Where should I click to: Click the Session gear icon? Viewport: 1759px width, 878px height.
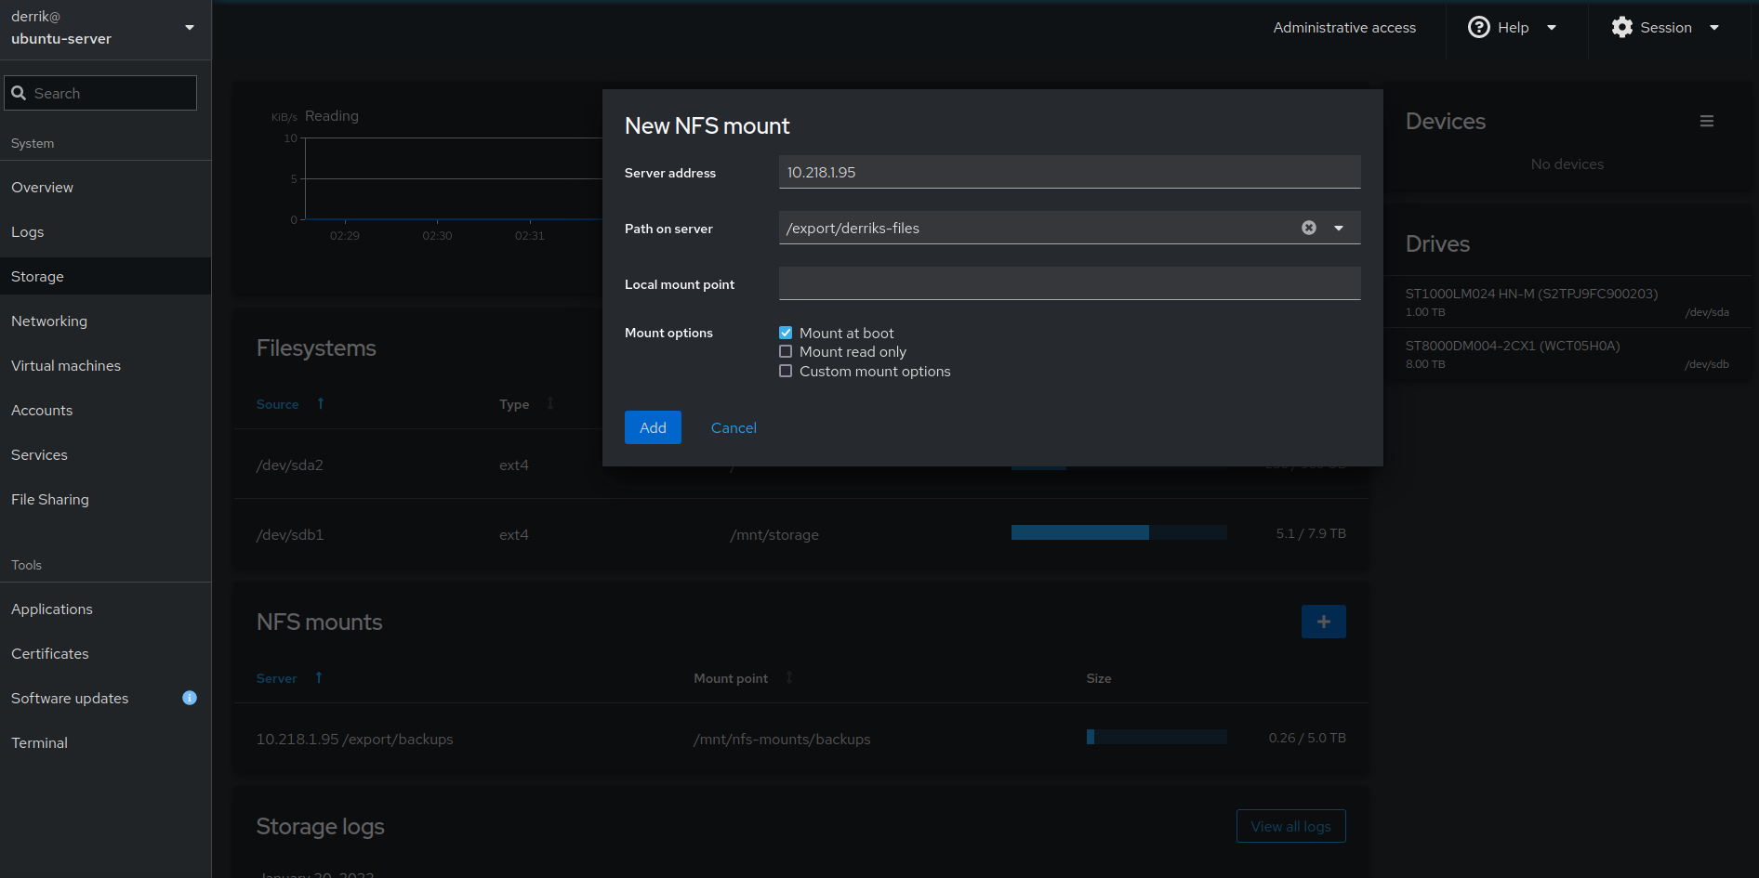pos(1621,27)
